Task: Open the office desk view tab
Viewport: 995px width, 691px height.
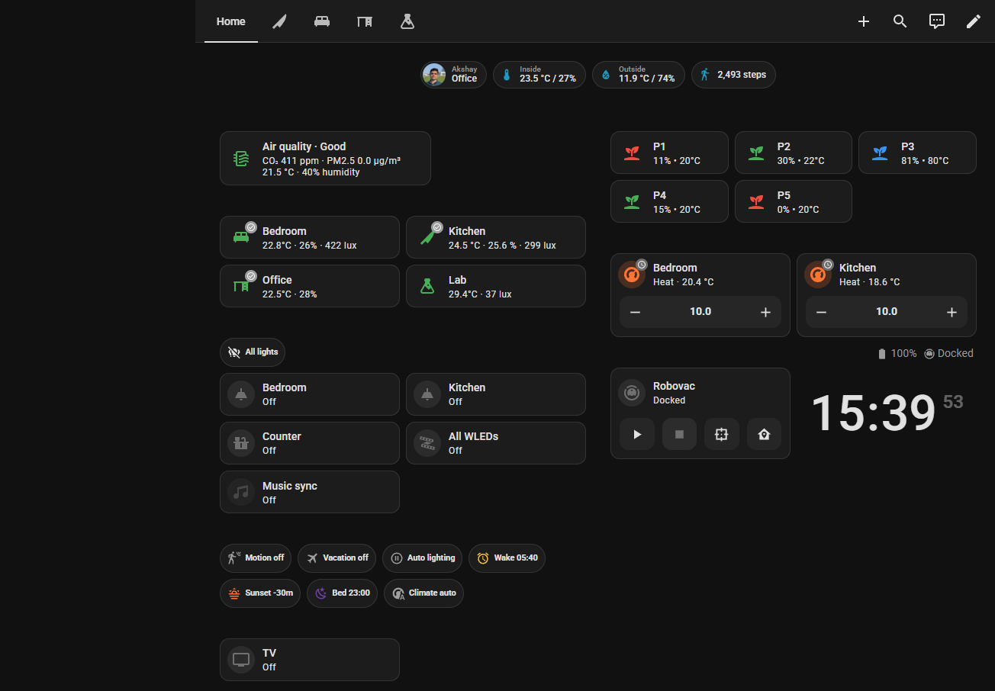Action: tap(365, 21)
